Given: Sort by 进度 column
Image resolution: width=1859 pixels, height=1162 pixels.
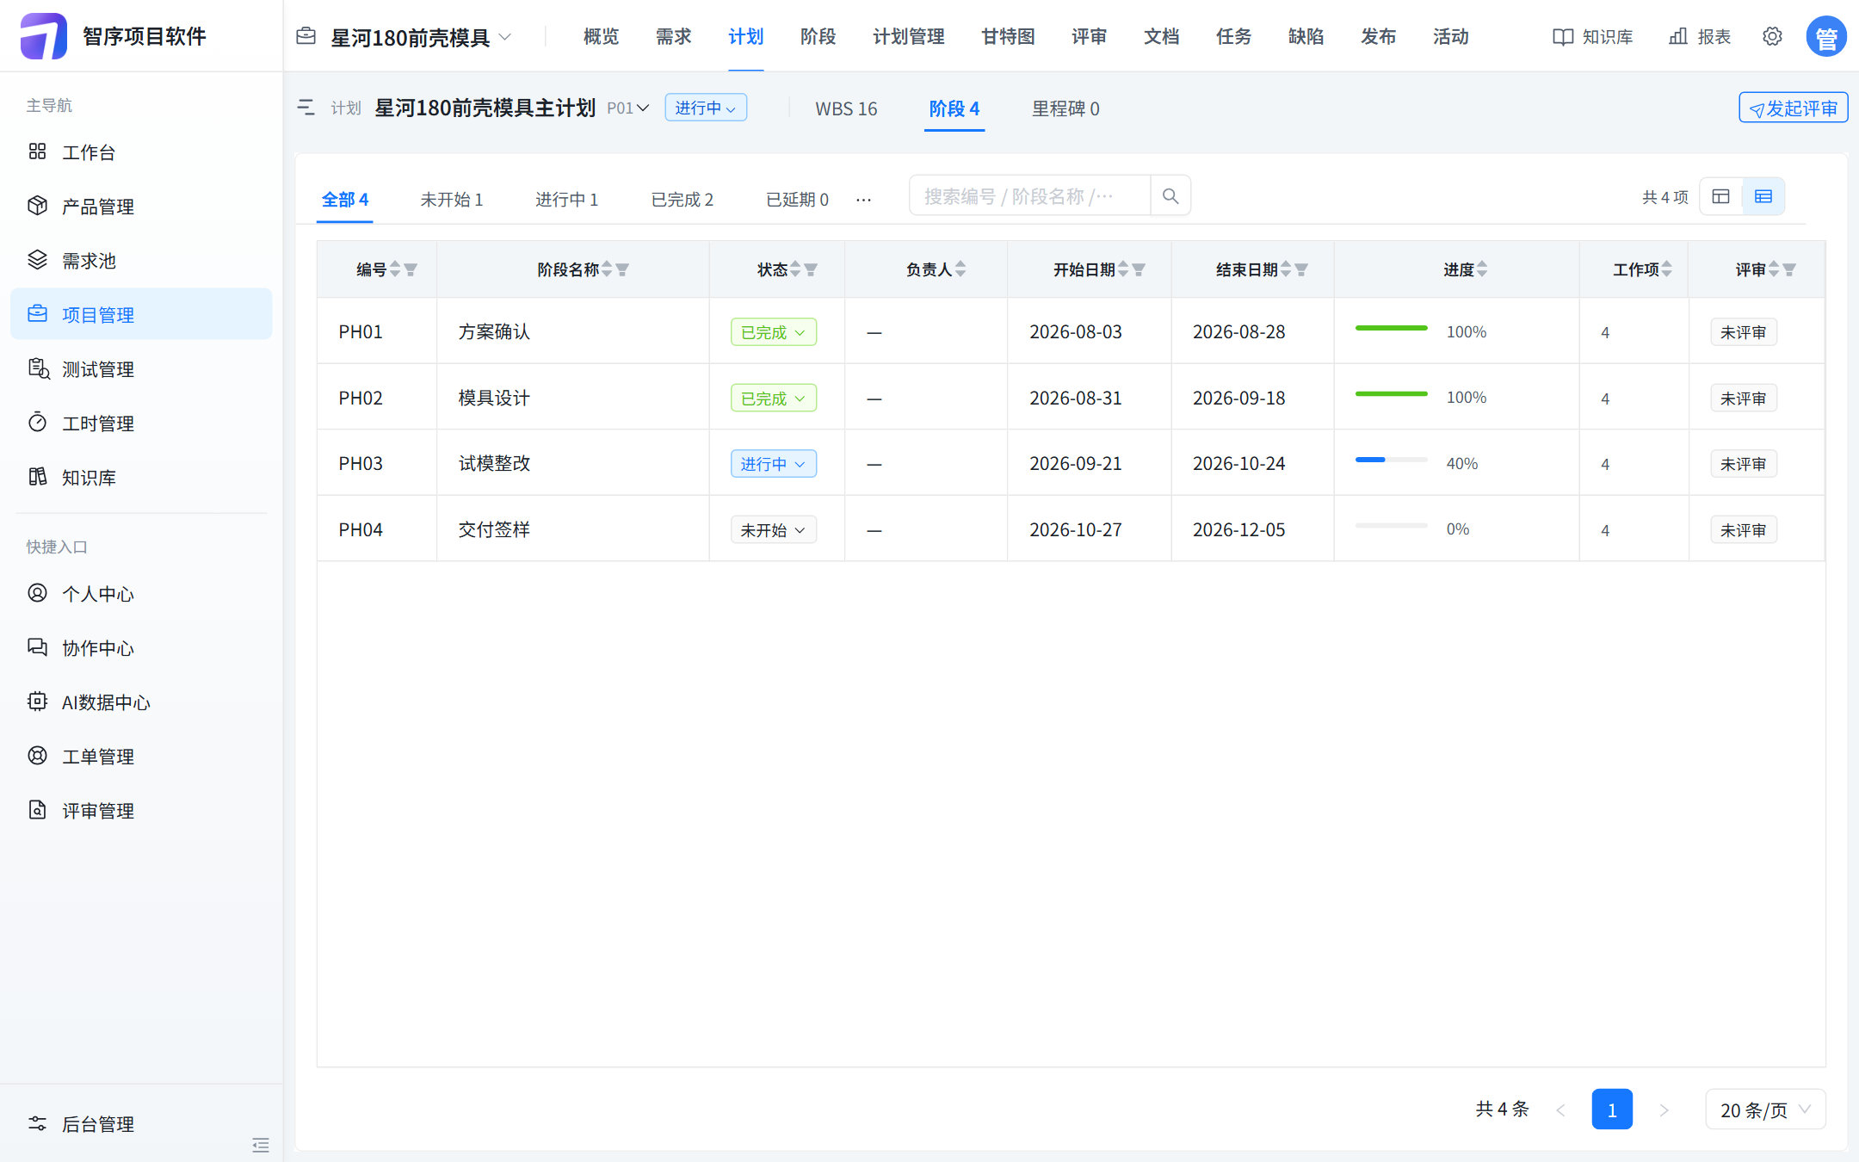Looking at the screenshot, I should 1482,269.
